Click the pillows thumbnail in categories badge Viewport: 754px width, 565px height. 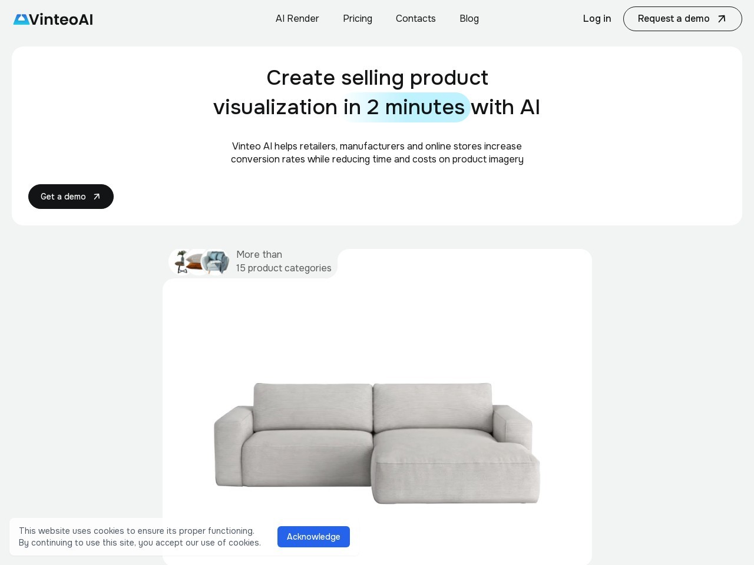pos(195,263)
